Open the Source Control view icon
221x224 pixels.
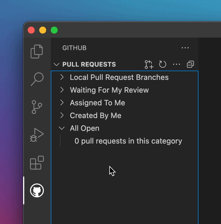(37, 107)
